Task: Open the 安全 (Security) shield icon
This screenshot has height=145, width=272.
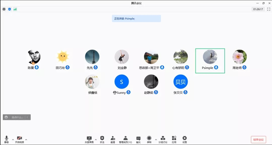Action: tap(102, 139)
